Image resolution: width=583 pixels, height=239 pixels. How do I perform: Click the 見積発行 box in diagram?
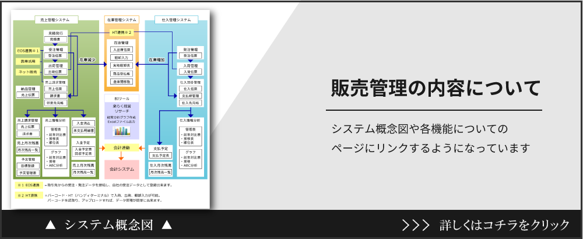(x=56, y=33)
